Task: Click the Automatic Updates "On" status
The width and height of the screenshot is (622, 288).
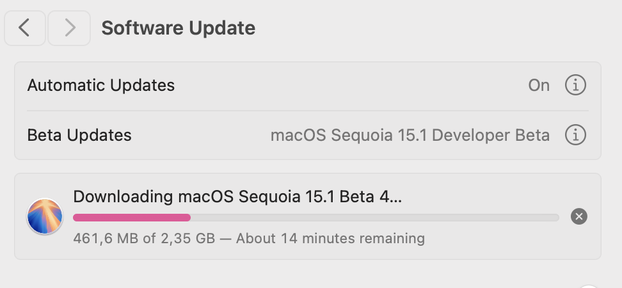Action: pos(539,85)
